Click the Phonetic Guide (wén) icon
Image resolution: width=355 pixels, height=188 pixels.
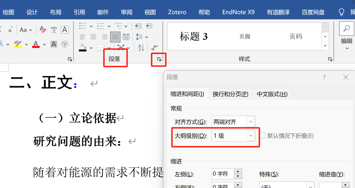(54, 30)
